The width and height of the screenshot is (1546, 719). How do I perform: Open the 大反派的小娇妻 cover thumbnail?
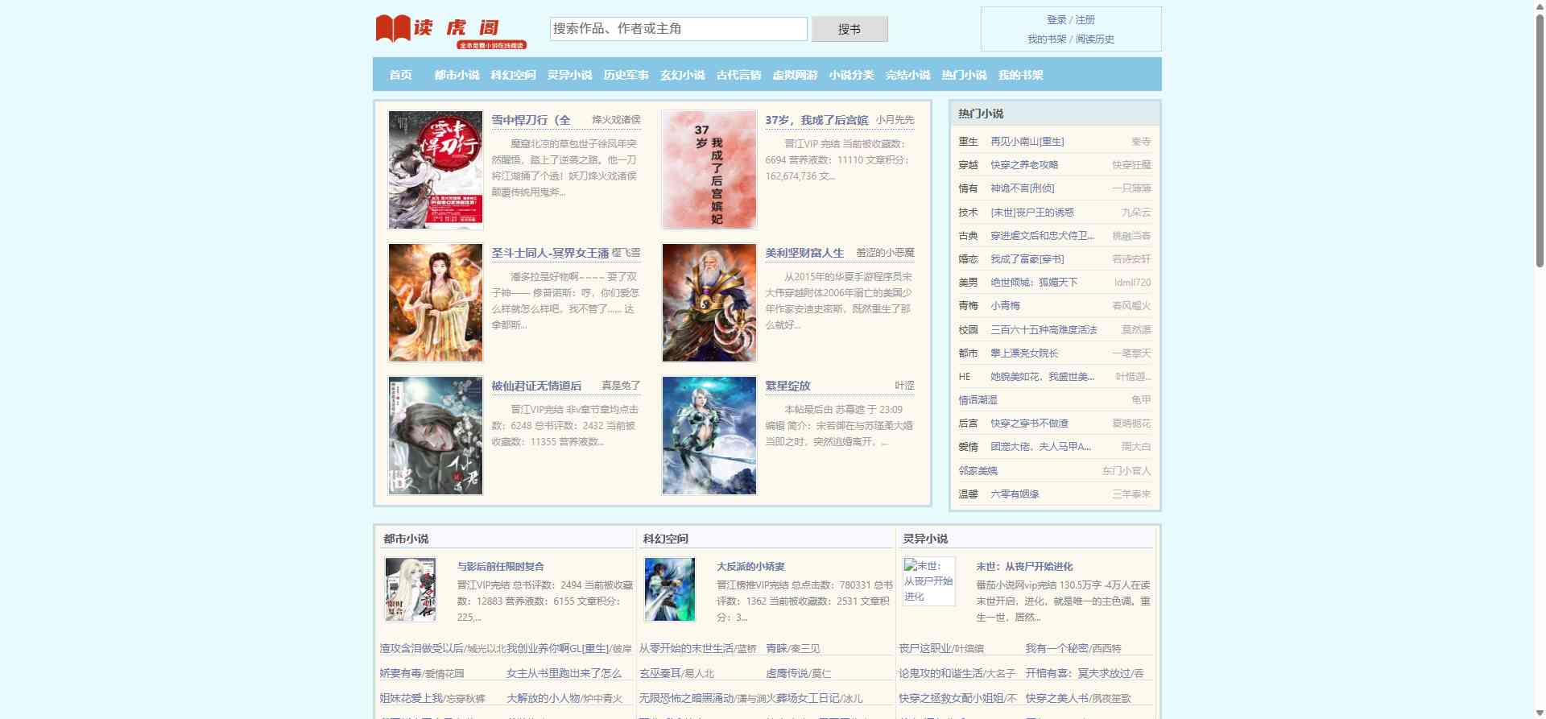click(x=670, y=589)
